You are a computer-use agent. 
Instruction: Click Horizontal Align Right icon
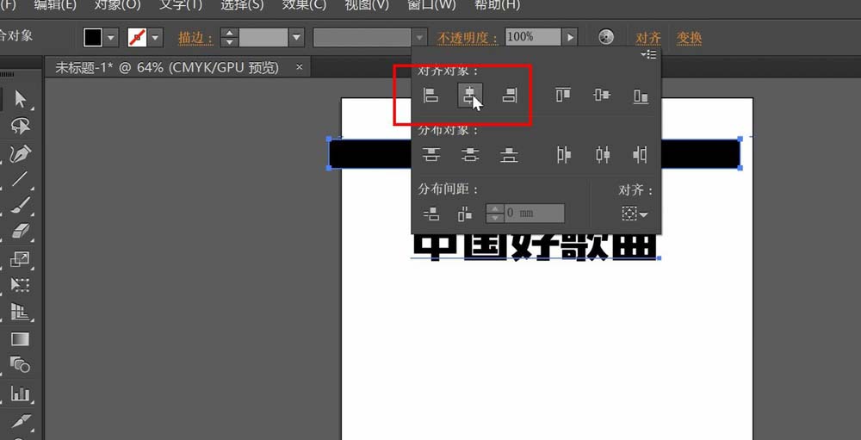[x=510, y=96]
